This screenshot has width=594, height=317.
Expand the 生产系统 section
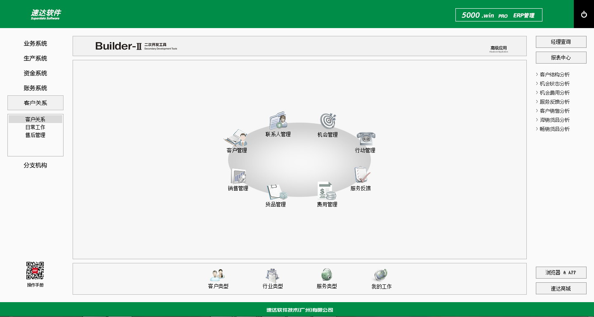point(35,58)
